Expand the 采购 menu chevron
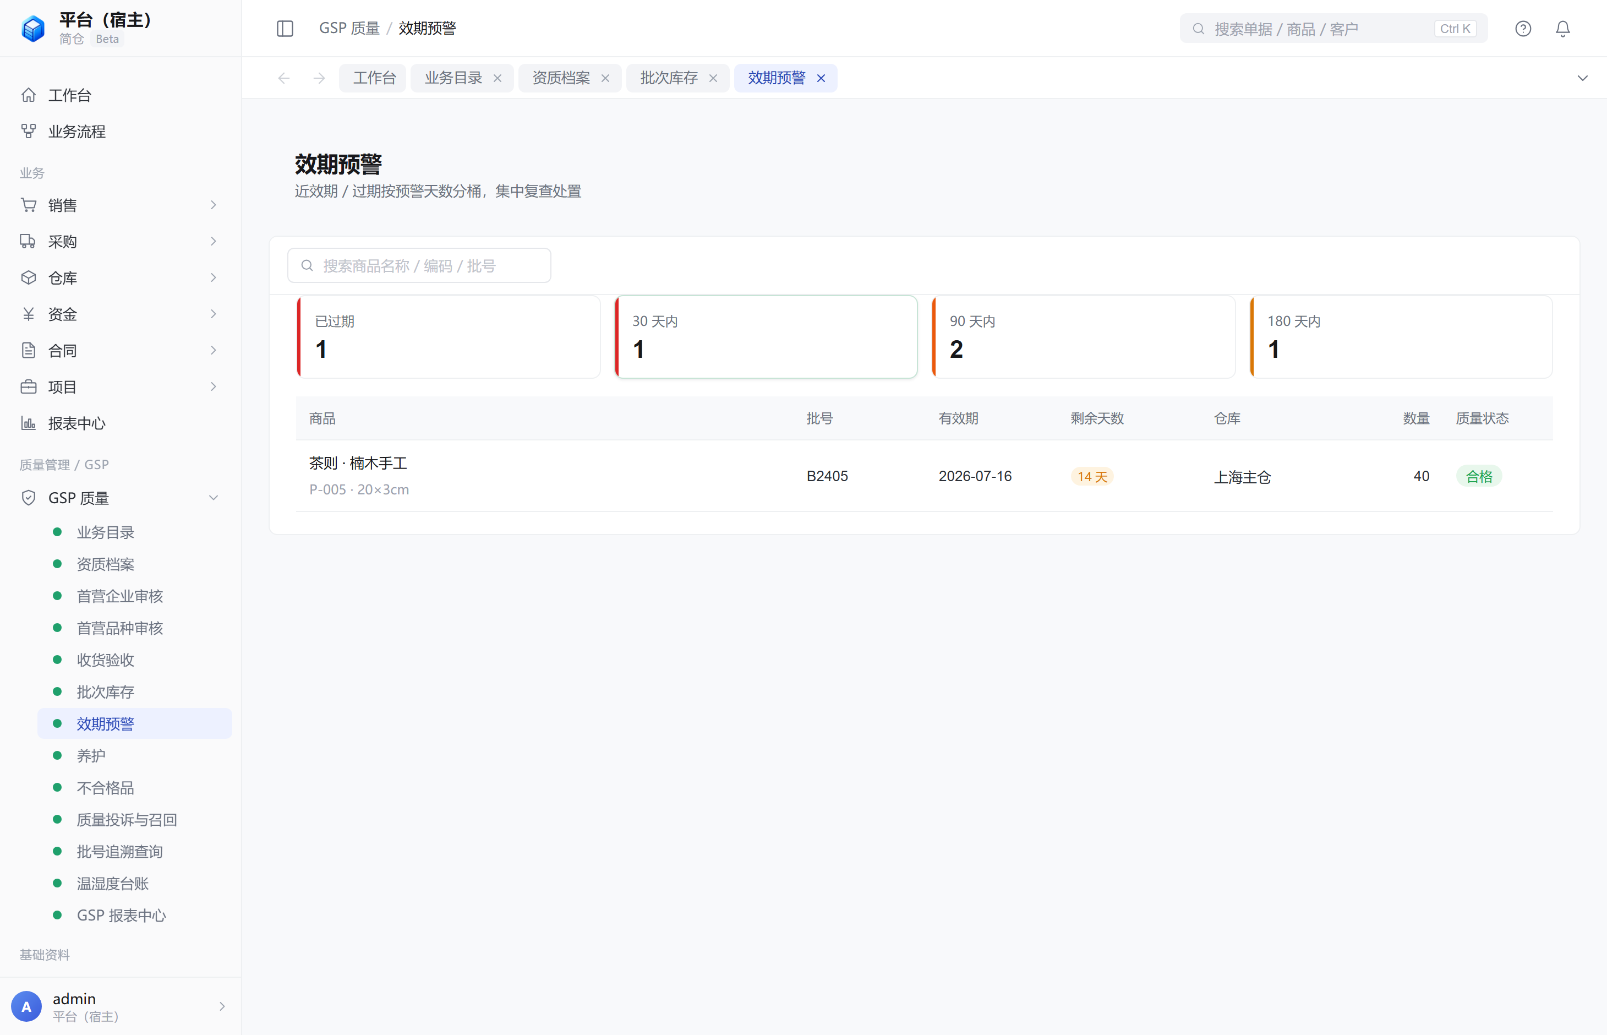 click(214, 241)
